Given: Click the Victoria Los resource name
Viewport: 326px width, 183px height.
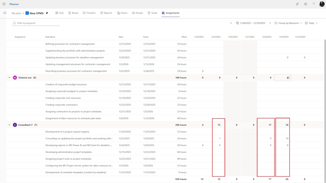Looking at the screenshot, I should tap(25, 78).
